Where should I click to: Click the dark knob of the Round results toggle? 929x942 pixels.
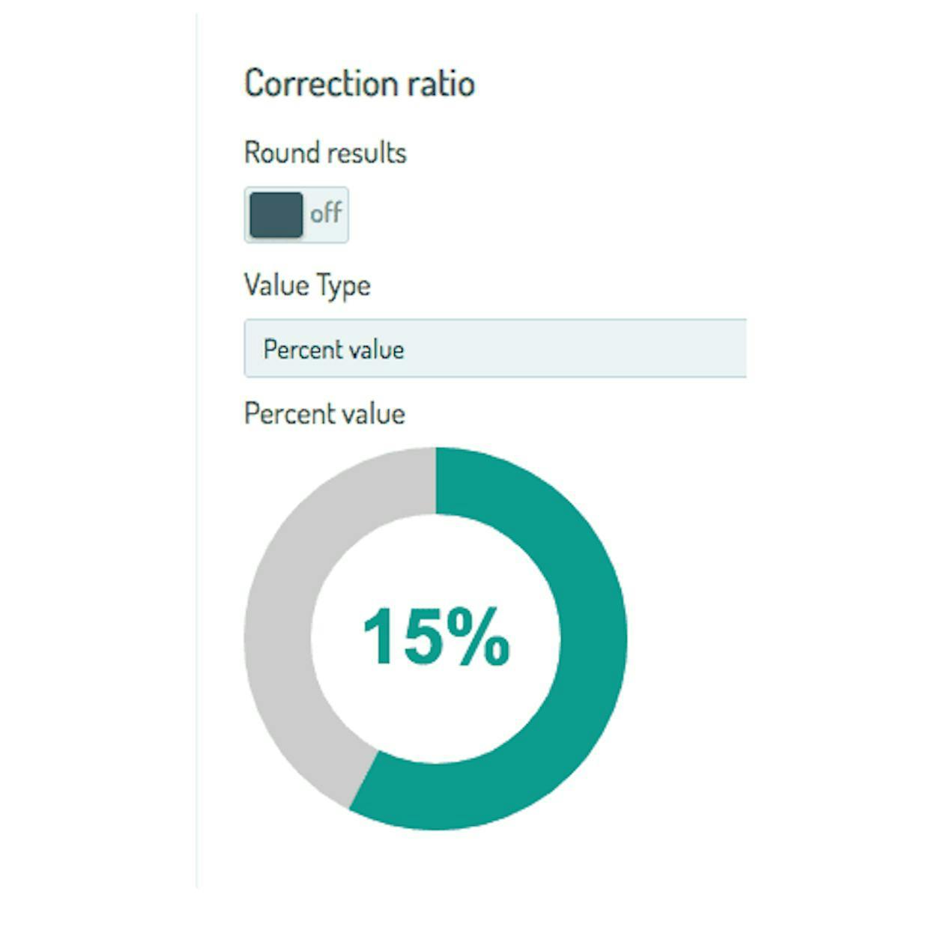click(x=276, y=215)
